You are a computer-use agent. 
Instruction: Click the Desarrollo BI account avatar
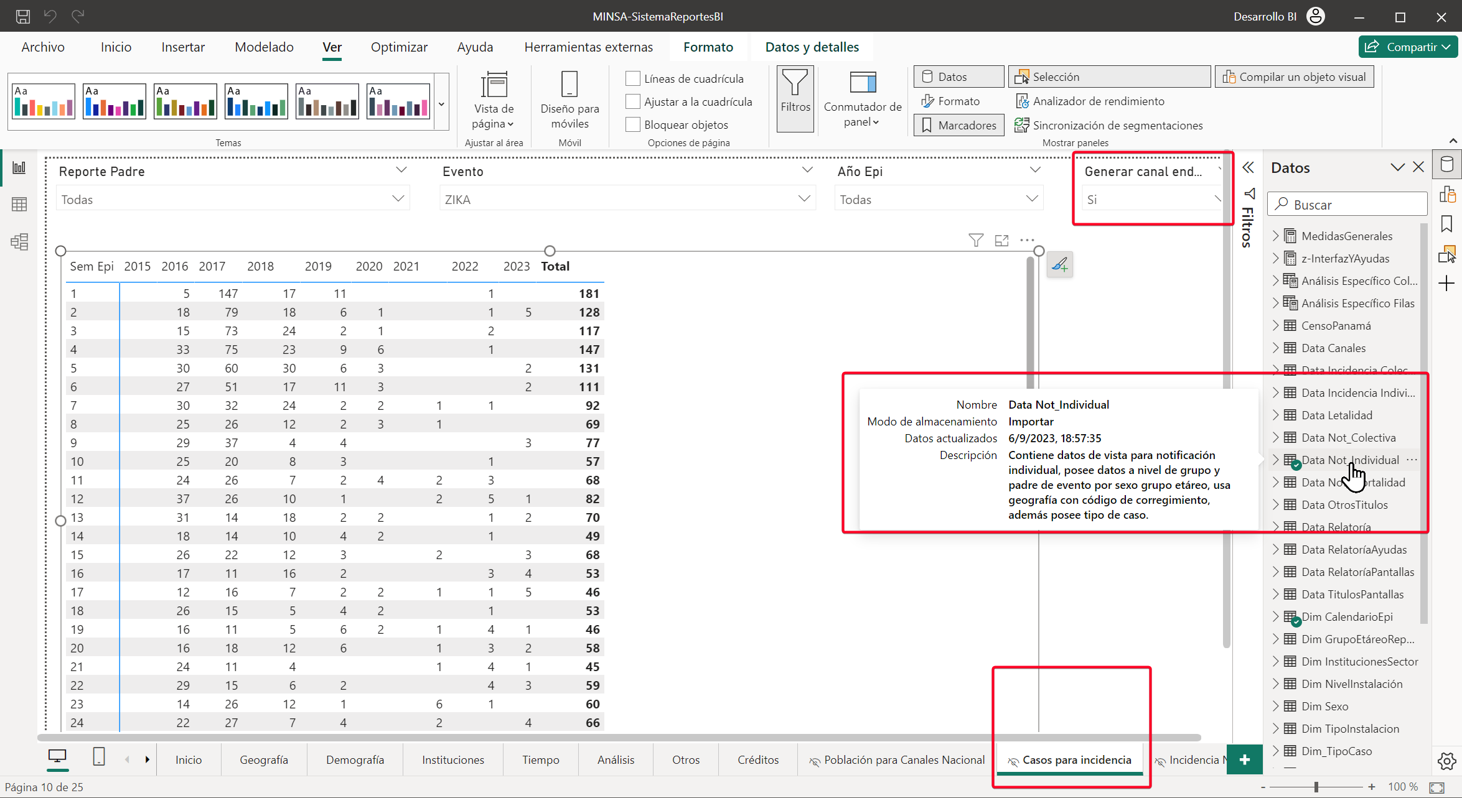(x=1316, y=16)
